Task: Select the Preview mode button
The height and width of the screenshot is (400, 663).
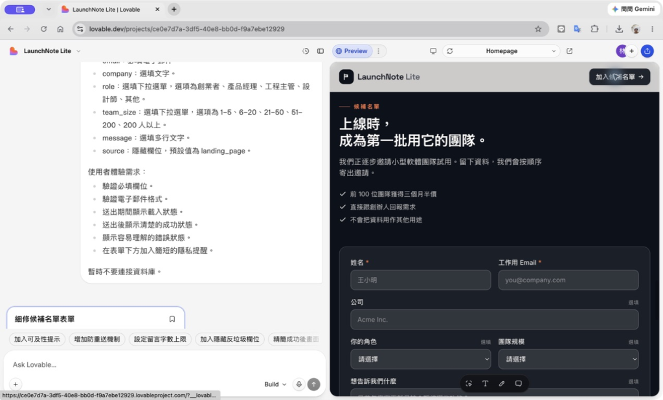Action: pyautogui.click(x=352, y=50)
